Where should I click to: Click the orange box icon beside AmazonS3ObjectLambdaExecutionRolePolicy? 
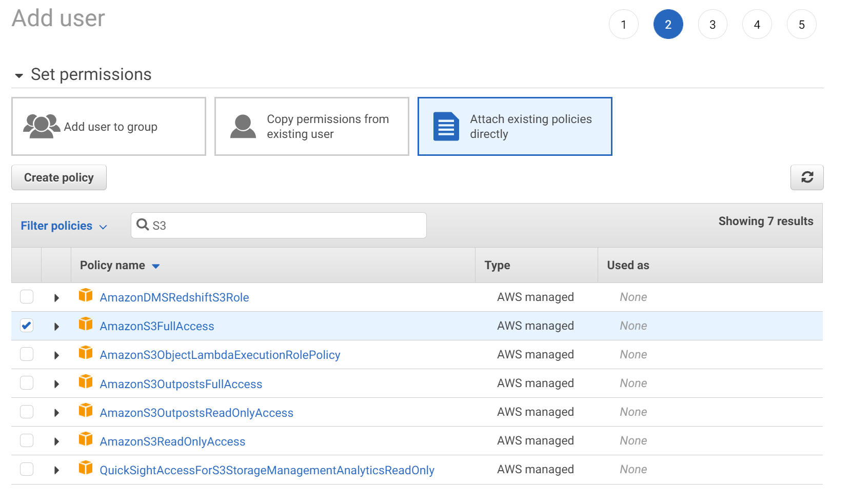pos(86,353)
